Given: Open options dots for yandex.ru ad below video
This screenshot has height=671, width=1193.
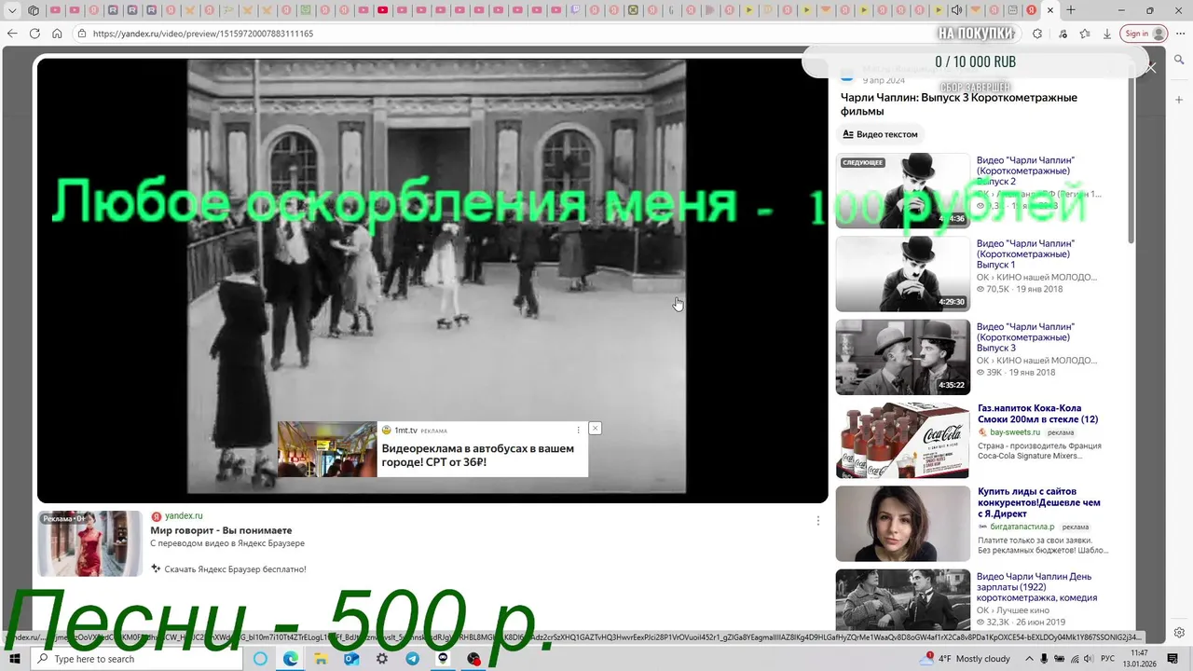Looking at the screenshot, I should [817, 521].
